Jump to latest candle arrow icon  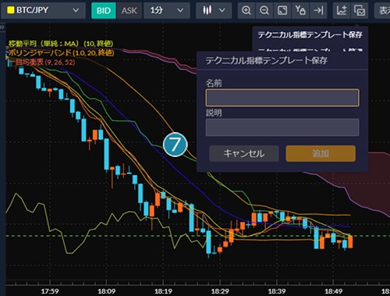[318, 10]
